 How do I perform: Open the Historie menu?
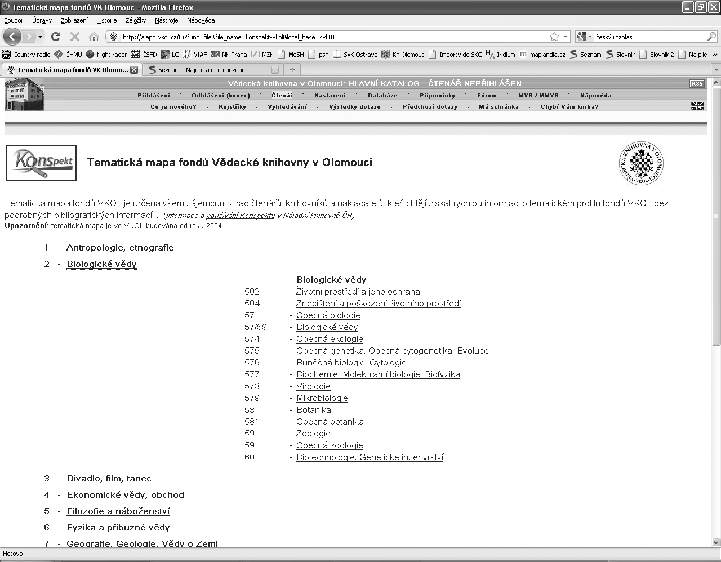click(106, 20)
